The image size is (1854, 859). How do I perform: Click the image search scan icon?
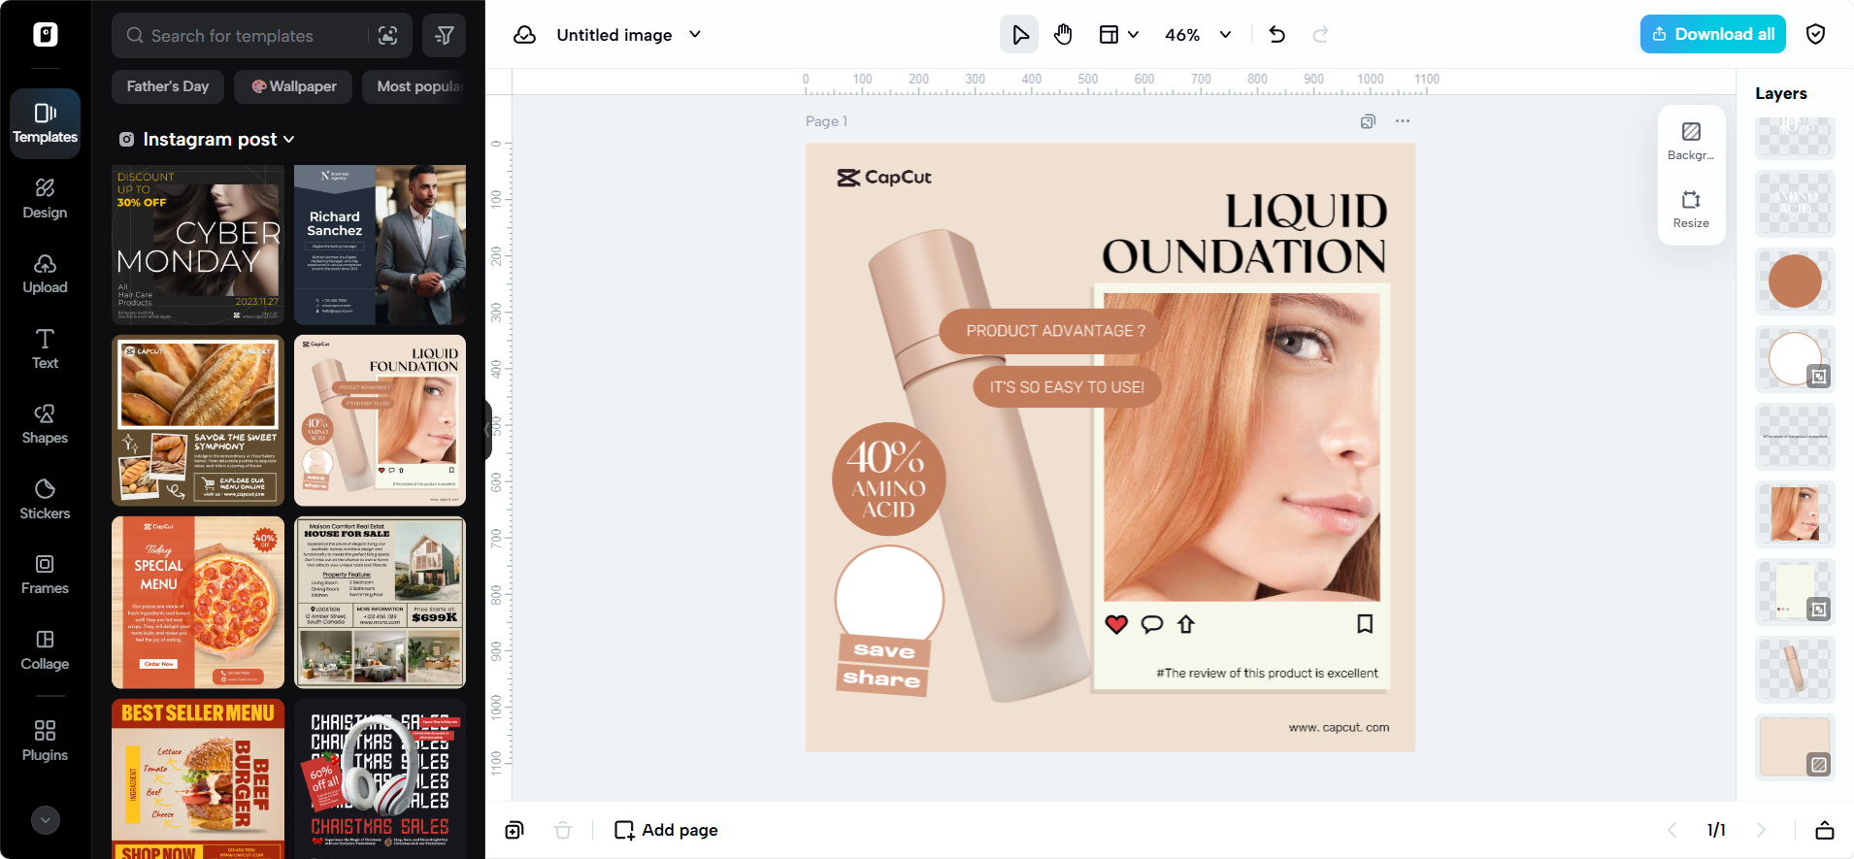click(x=388, y=36)
